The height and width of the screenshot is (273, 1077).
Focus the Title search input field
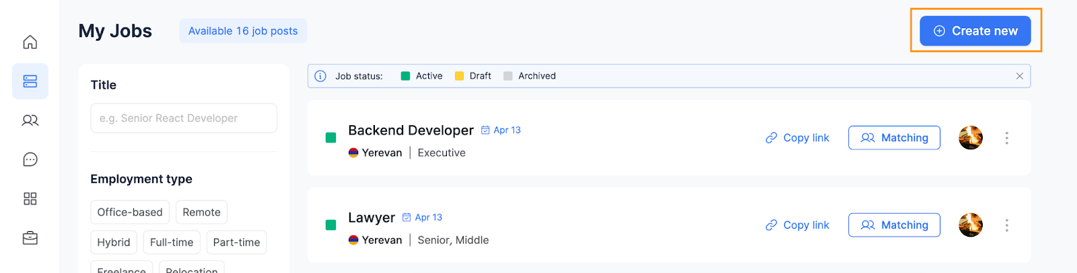184,118
